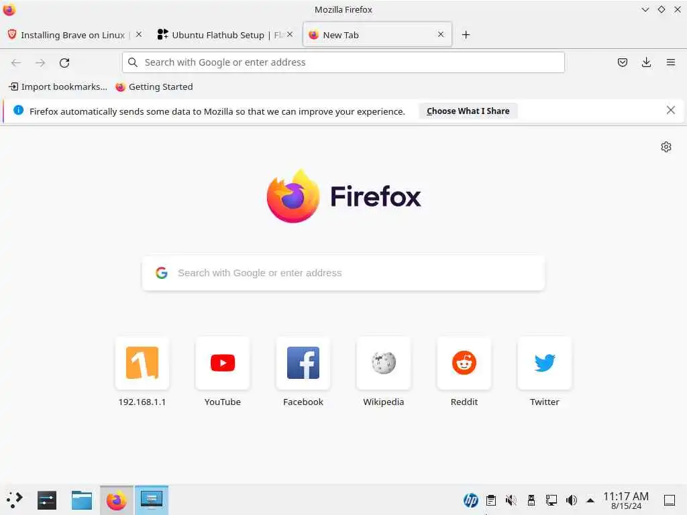This screenshot has height=515, width=687.
Task: Click the Firefox taskbar icon
Action: click(x=116, y=500)
